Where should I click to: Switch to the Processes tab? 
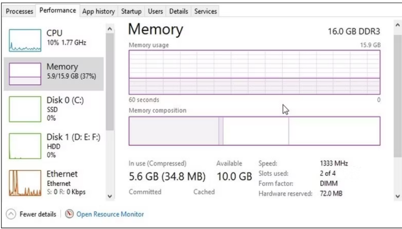20,11
